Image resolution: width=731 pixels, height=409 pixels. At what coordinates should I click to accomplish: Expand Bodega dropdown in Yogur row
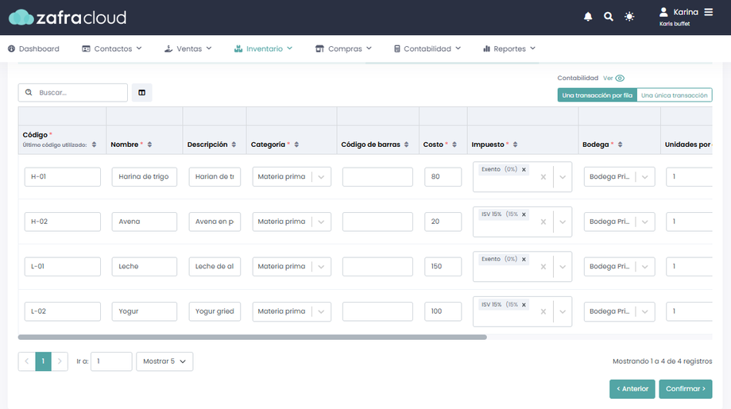coord(644,311)
